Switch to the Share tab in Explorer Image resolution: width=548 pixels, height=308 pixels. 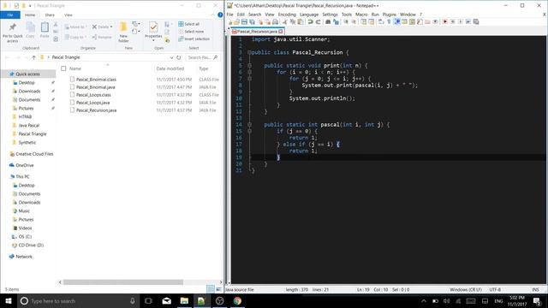point(50,15)
